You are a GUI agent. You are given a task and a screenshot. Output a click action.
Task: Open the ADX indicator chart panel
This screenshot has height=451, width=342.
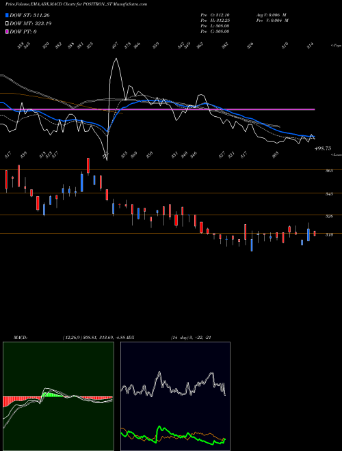[x=175, y=396]
